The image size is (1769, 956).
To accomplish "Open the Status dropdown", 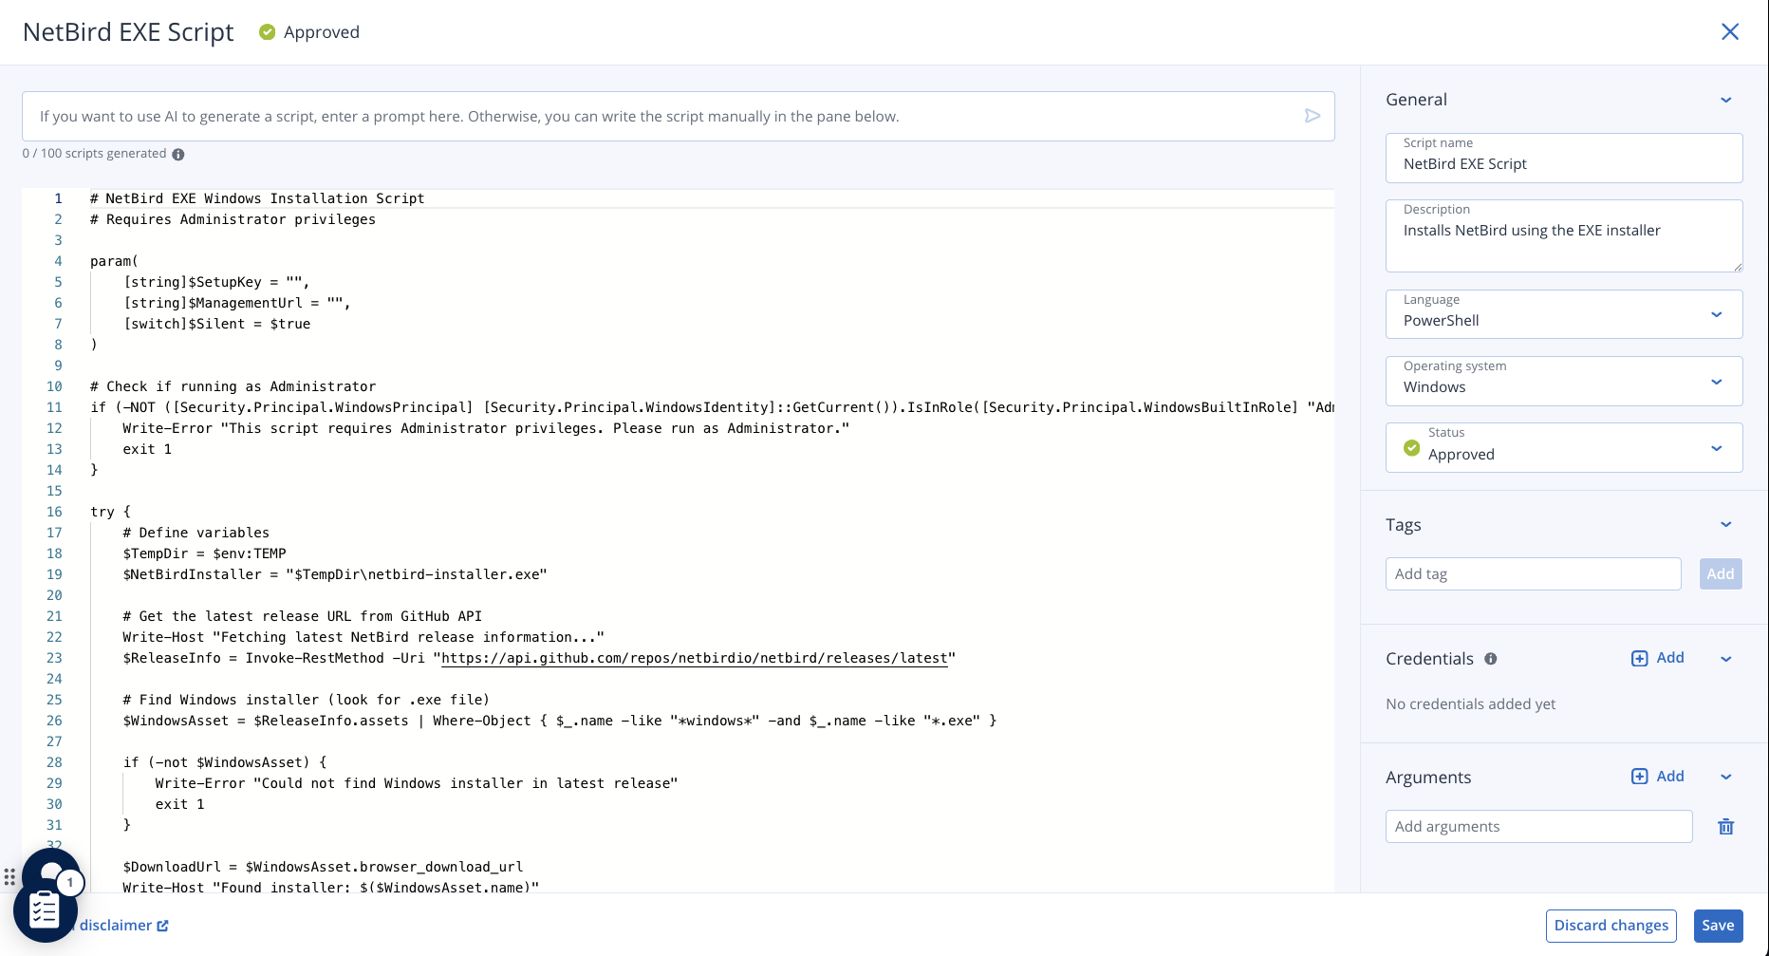I will coord(1564,447).
